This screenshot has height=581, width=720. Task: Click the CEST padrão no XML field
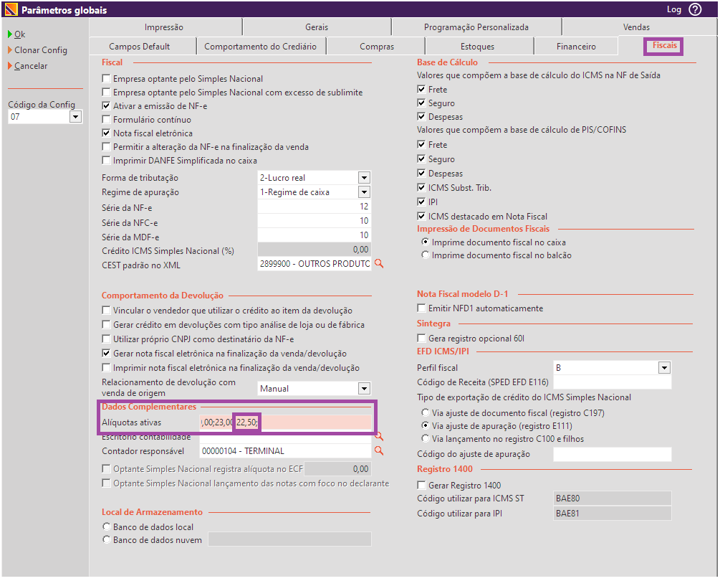(x=314, y=264)
